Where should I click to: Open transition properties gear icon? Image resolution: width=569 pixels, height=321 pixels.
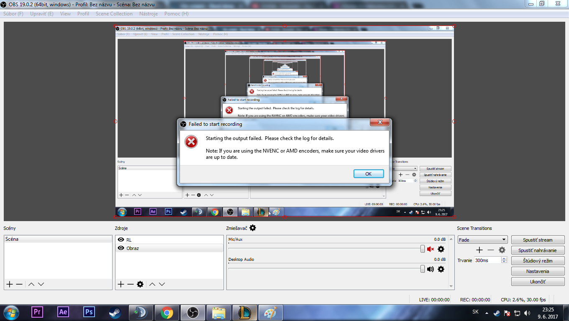(x=502, y=250)
